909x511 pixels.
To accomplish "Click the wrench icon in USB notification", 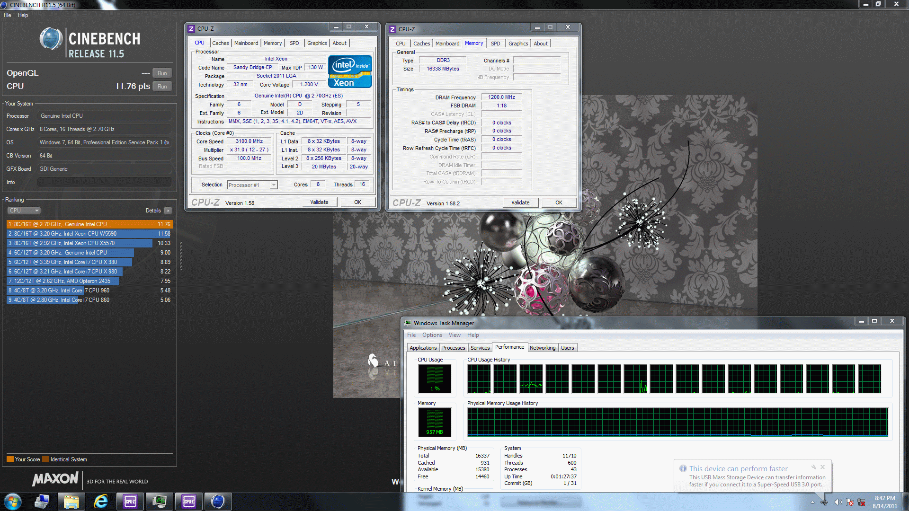I will [x=813, y=467].
